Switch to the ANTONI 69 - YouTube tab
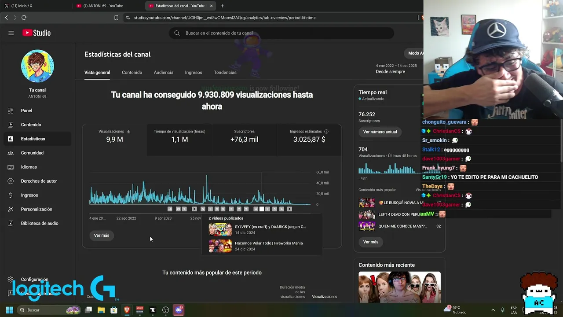 point(108,6)
